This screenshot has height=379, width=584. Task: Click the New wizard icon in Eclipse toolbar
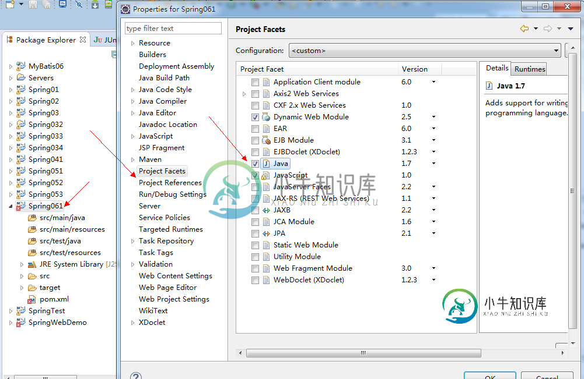[x=10, y=5]
